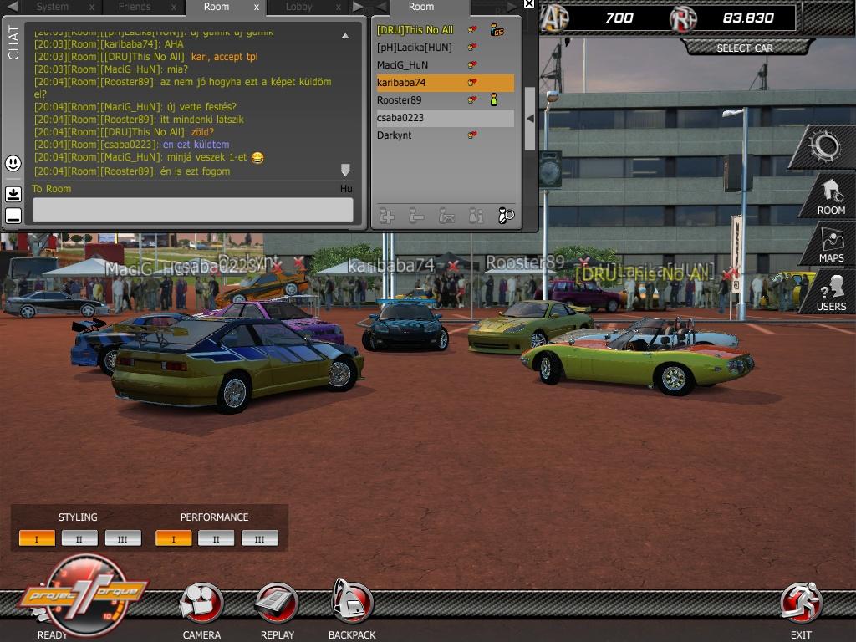Open the smiley emoticon picker in chat
The height and width of the screenshot is (642, 856).
click(x=13, y=163)
